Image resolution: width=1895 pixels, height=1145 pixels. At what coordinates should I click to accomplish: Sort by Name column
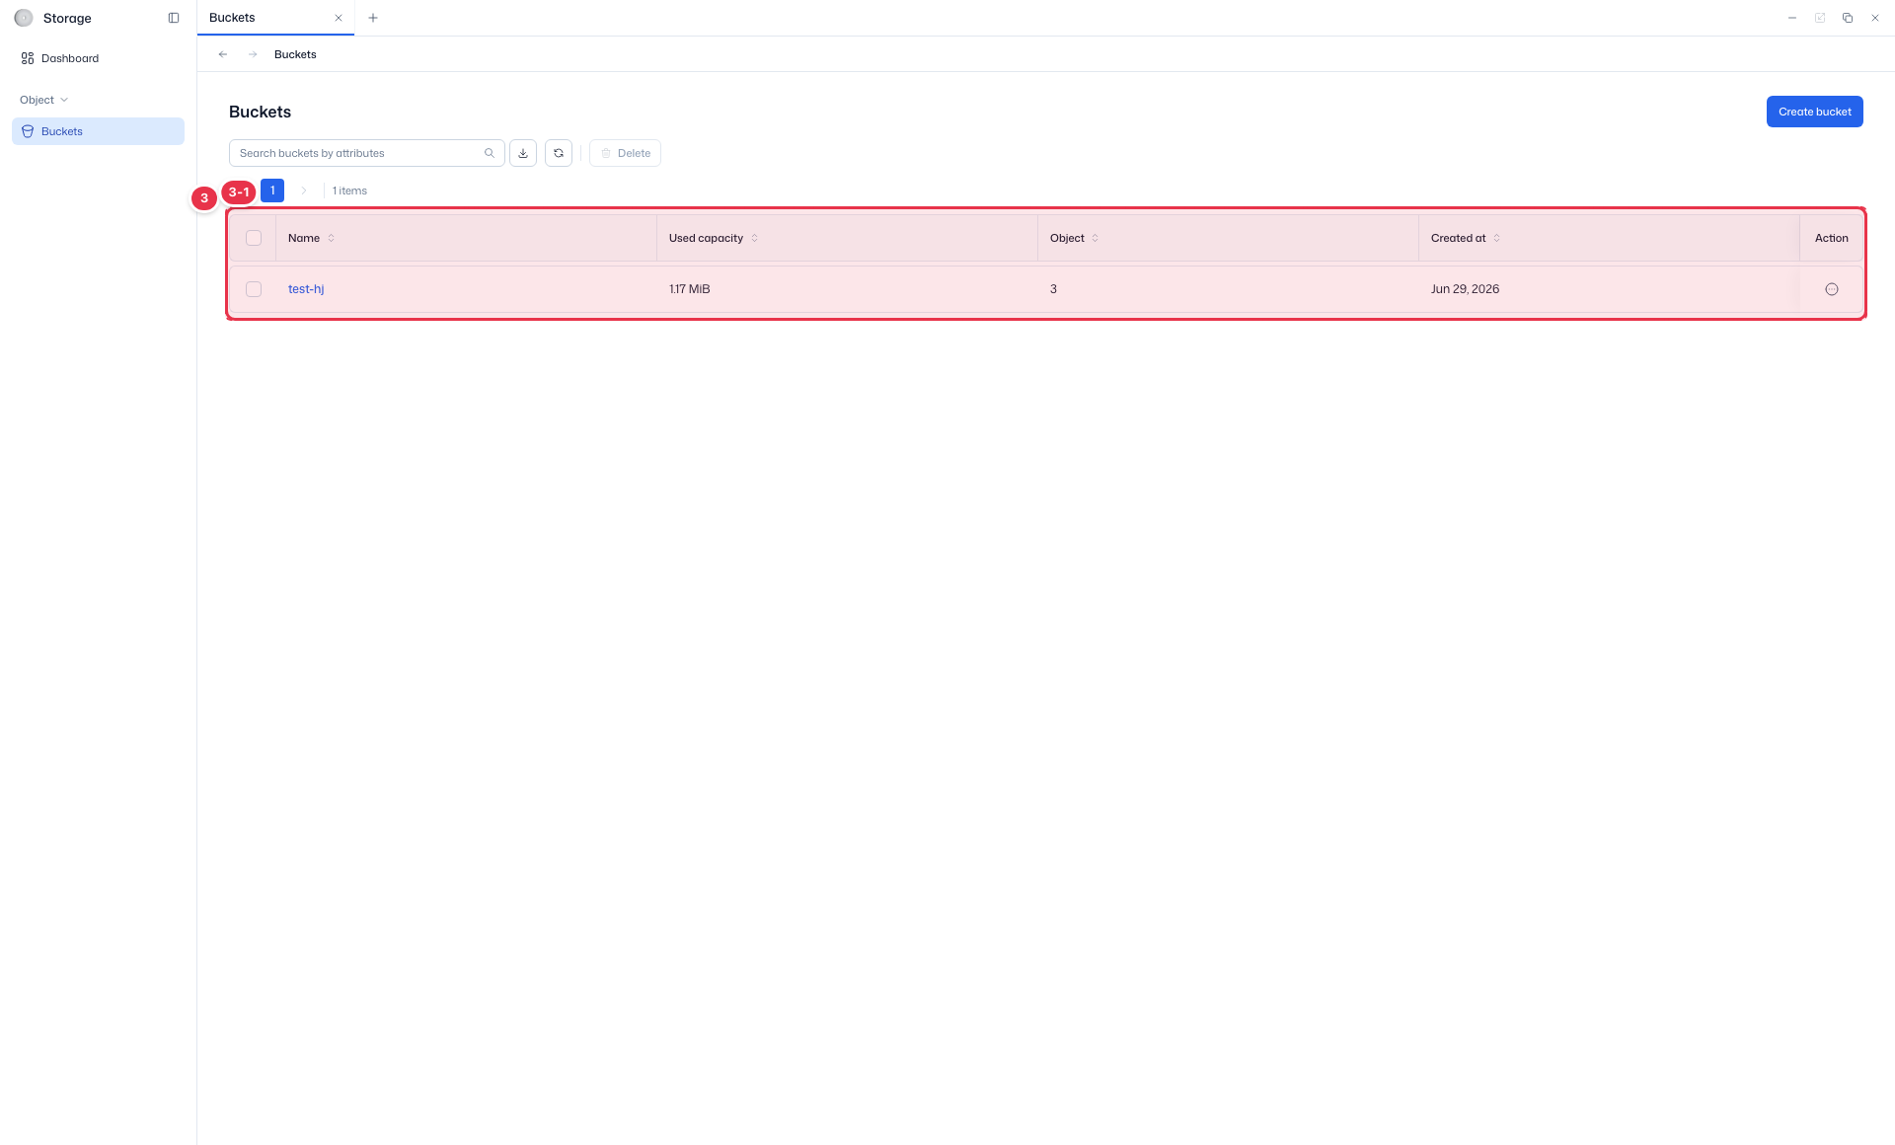click(331, 238)
